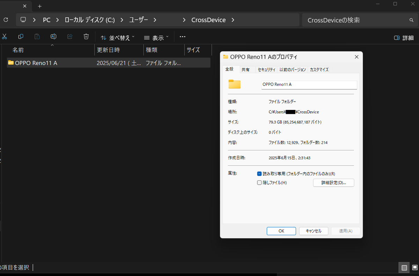
Task: Expand chevron before PC in address bar
Action: (x=34, y=20)
